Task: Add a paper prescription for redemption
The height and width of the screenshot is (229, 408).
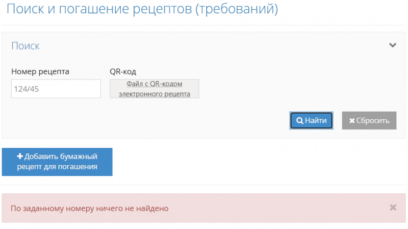Action: (57, 162)
